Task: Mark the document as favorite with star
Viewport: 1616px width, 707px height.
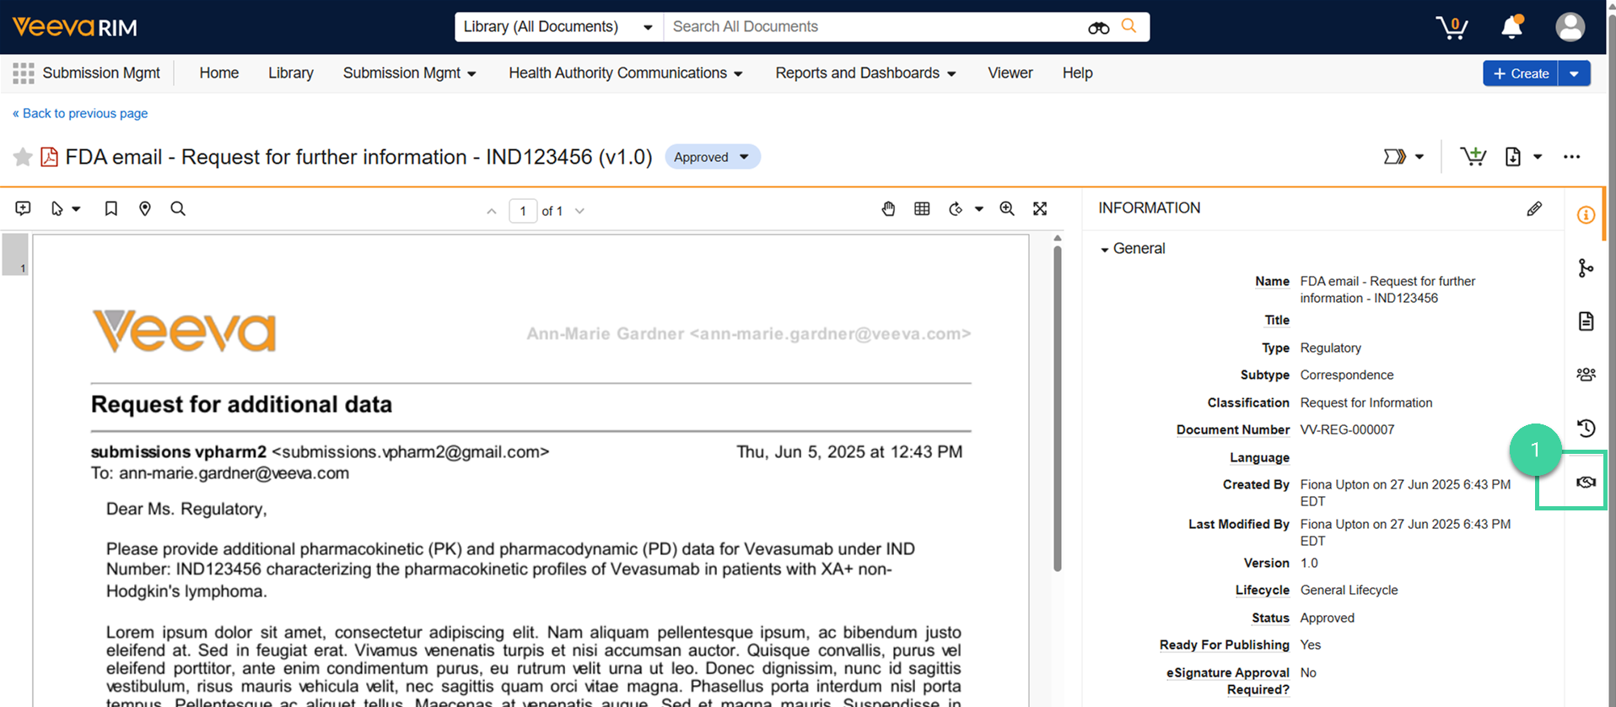Action: [x=23, y=157]
